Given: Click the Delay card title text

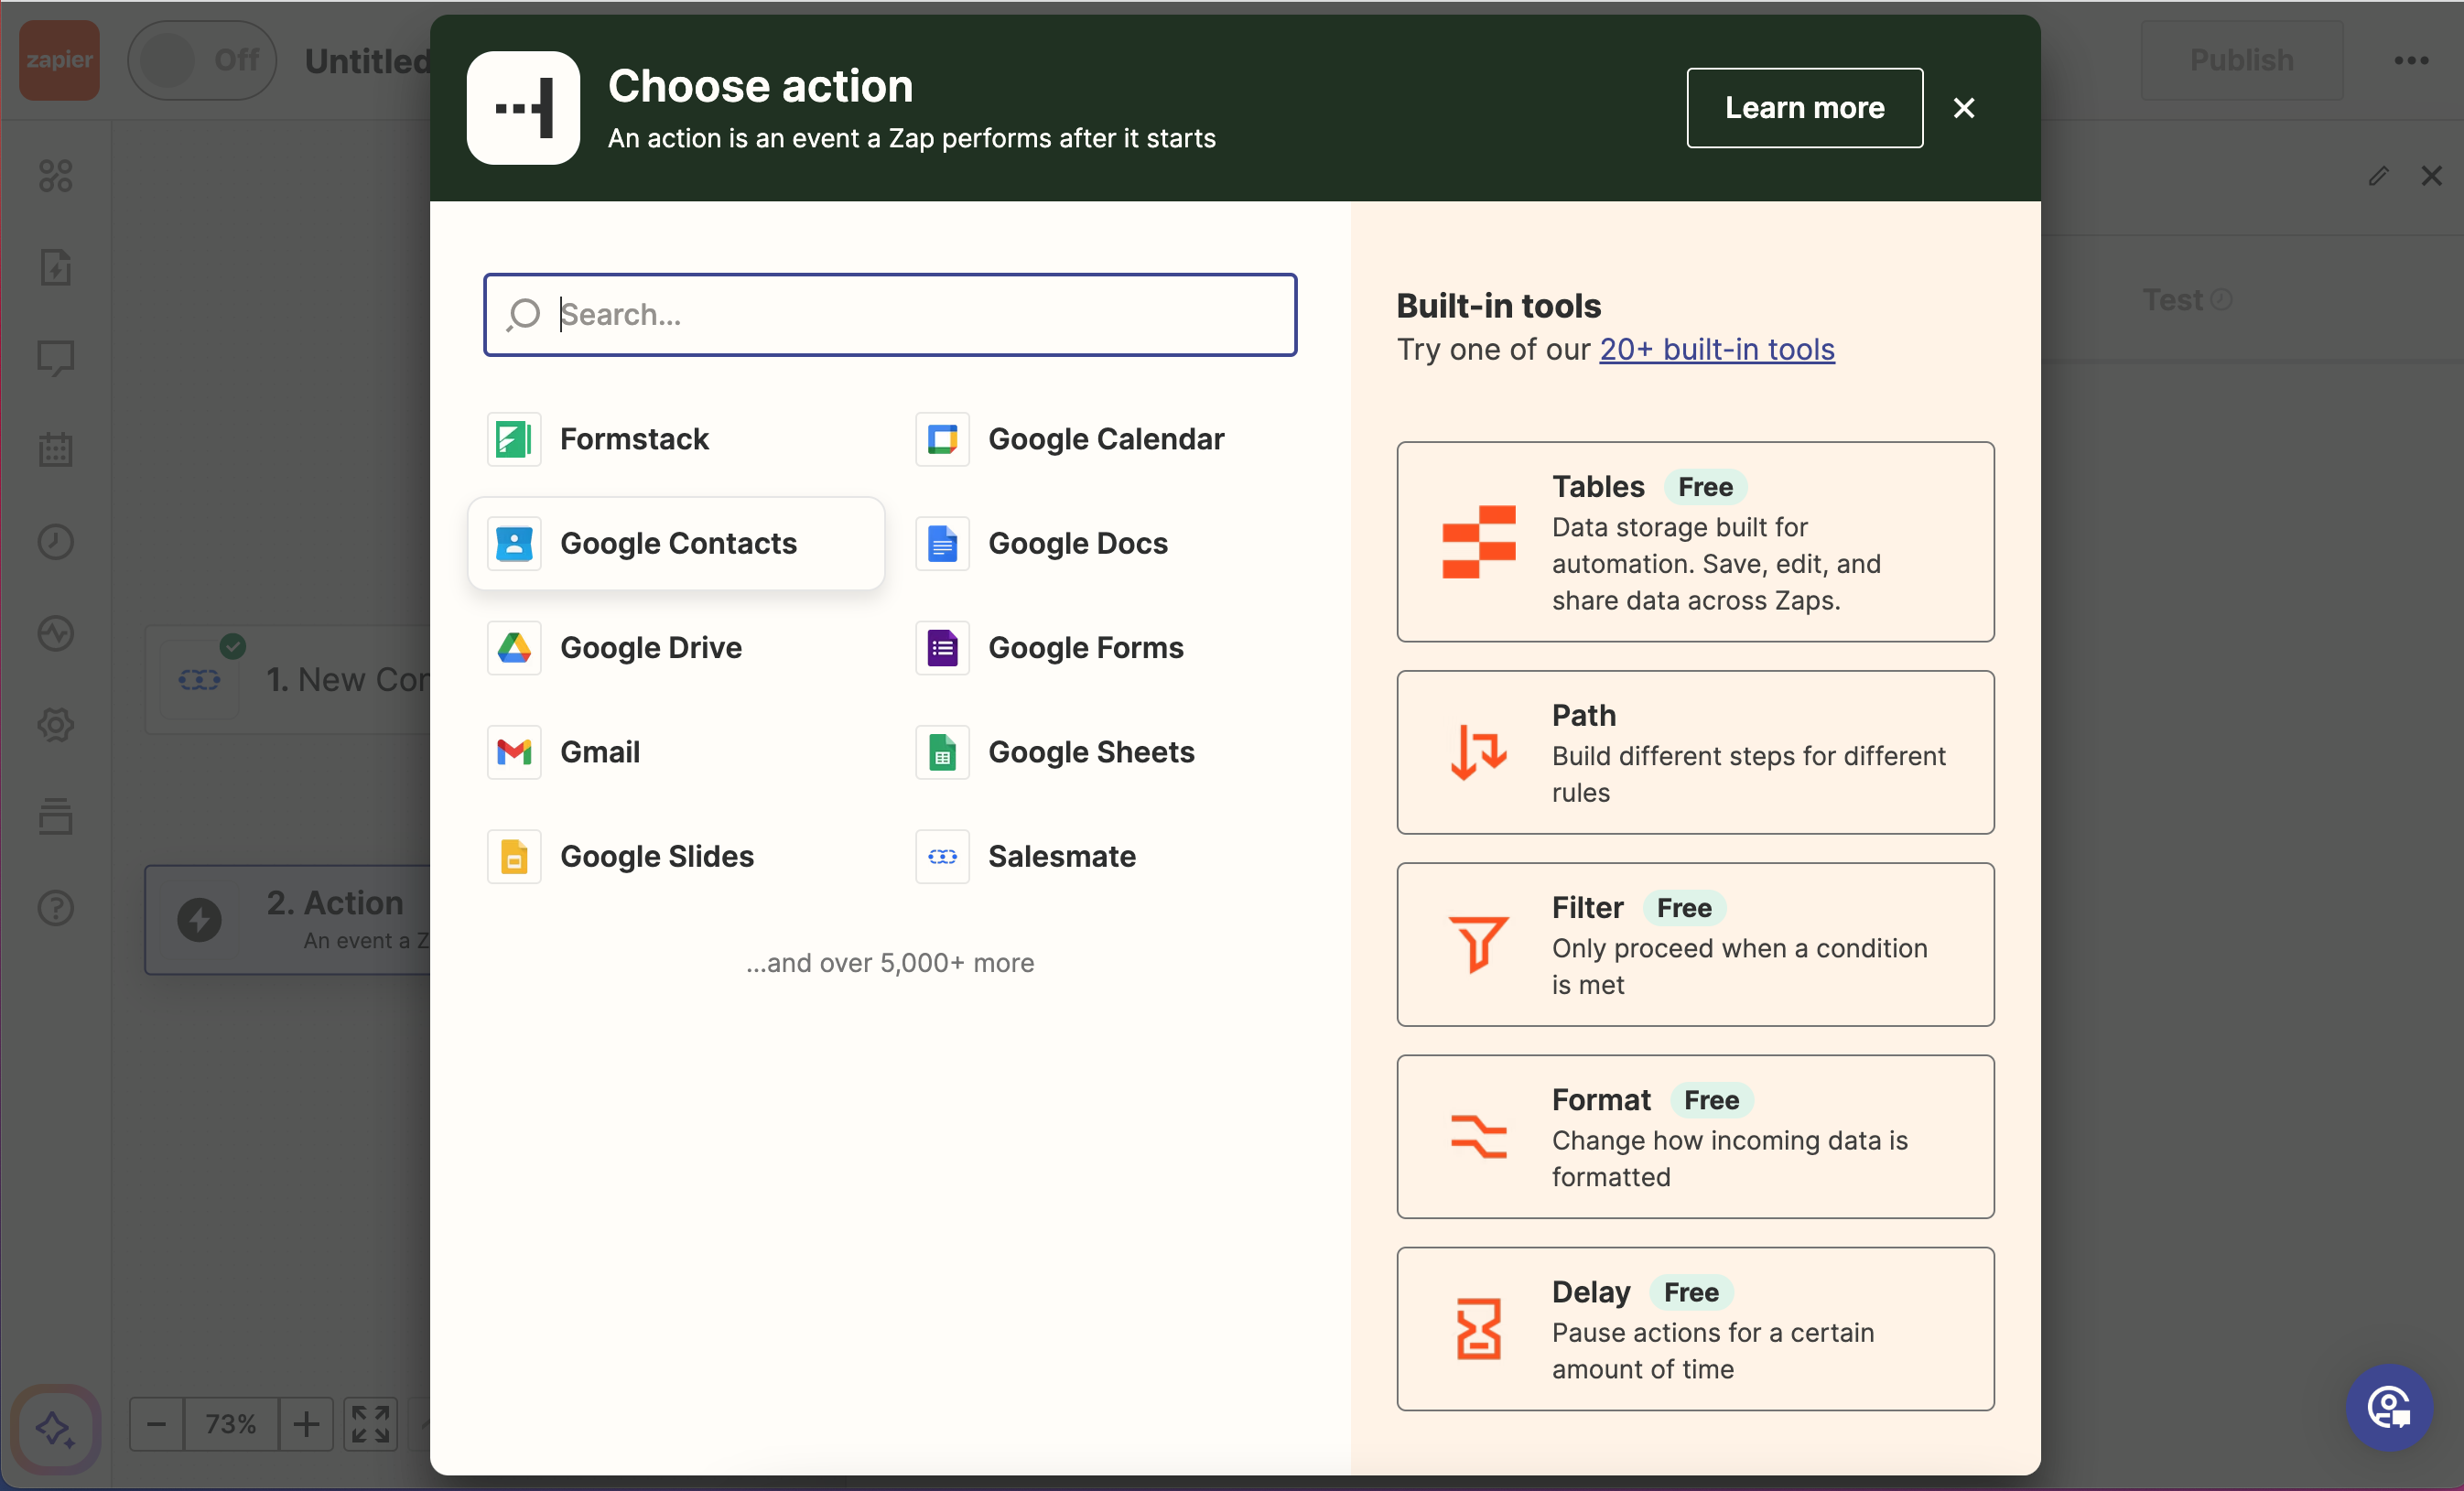Looking at the screenshot, I should click(x=1590, y=1292).
